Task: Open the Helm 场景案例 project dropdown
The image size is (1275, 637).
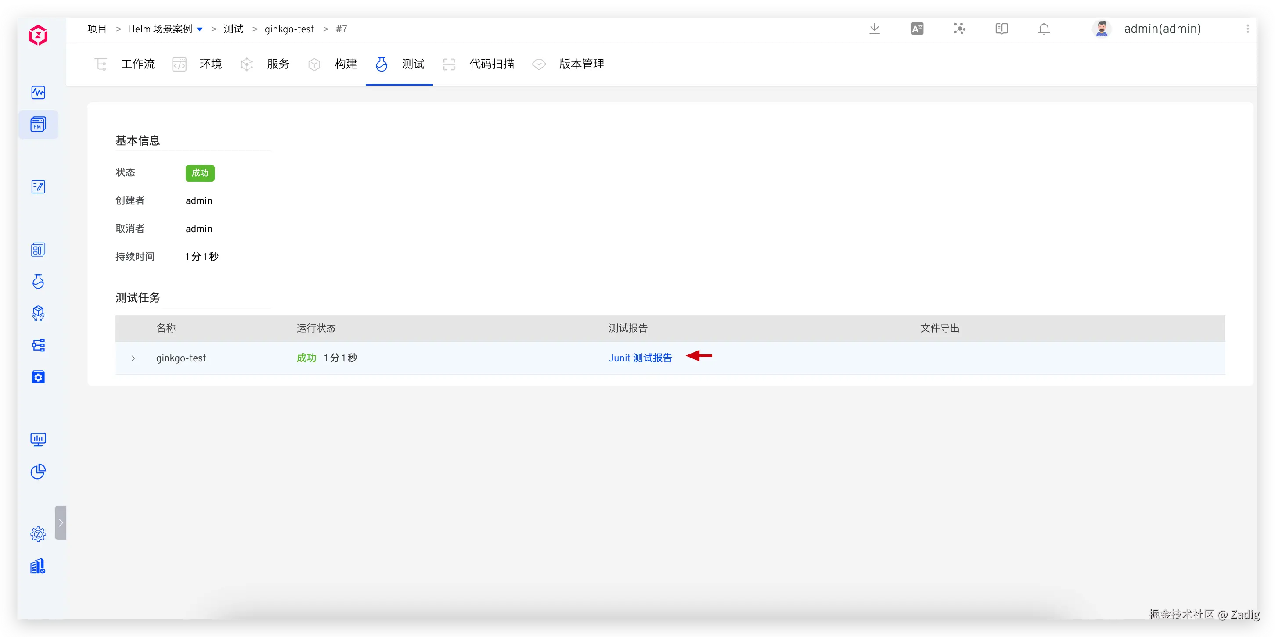Action: pyautogui.click(x=199, y=29)
